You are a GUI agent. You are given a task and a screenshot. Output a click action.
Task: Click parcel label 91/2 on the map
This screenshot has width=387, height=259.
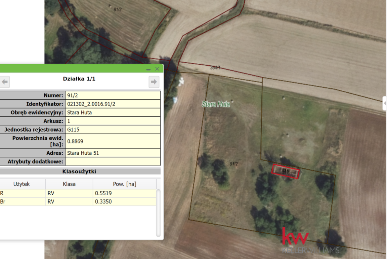click(x=234, y=164)
